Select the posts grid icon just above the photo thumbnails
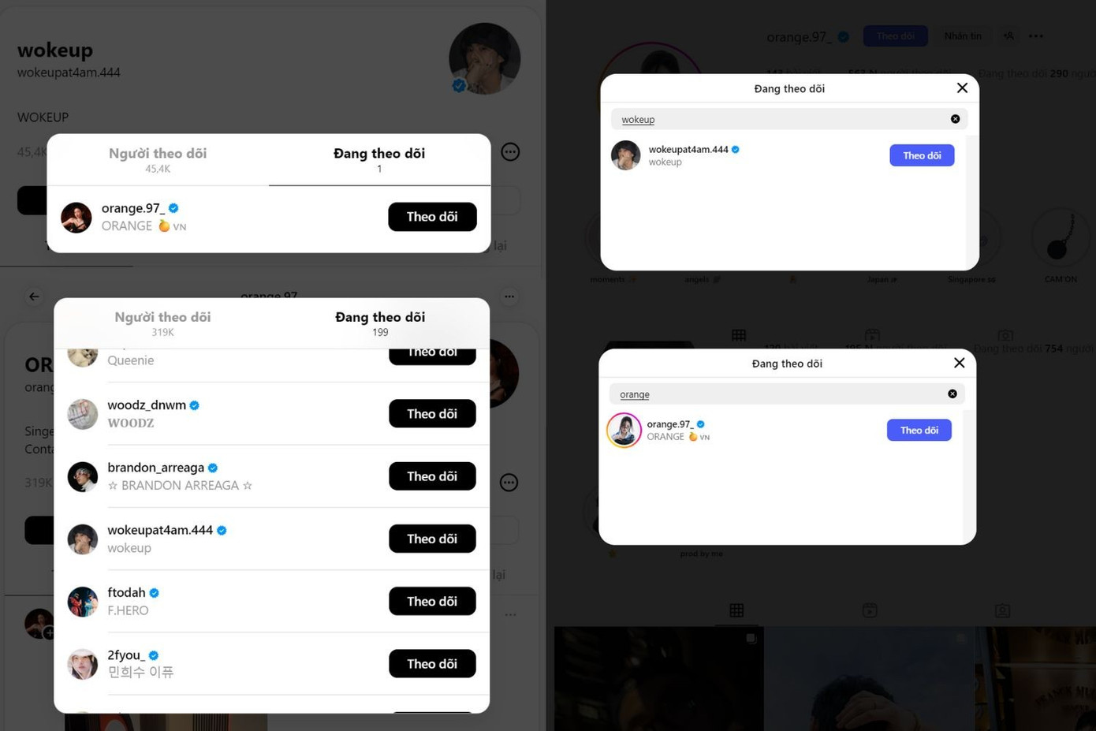Image resolution: width=1096 pixels, height=731 pixels. click(736, 610)
